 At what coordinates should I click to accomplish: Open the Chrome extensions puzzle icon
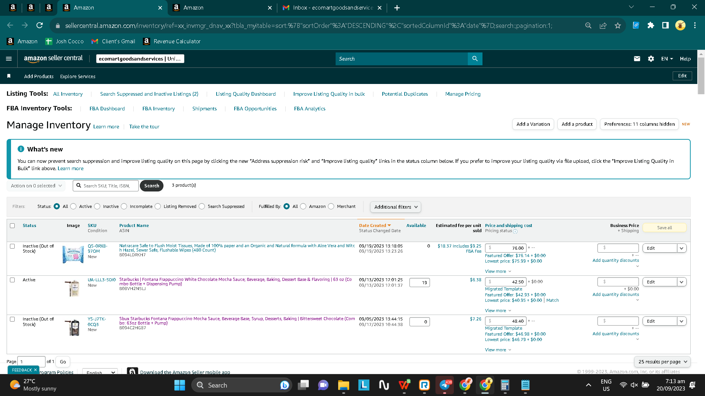[651, 25]
